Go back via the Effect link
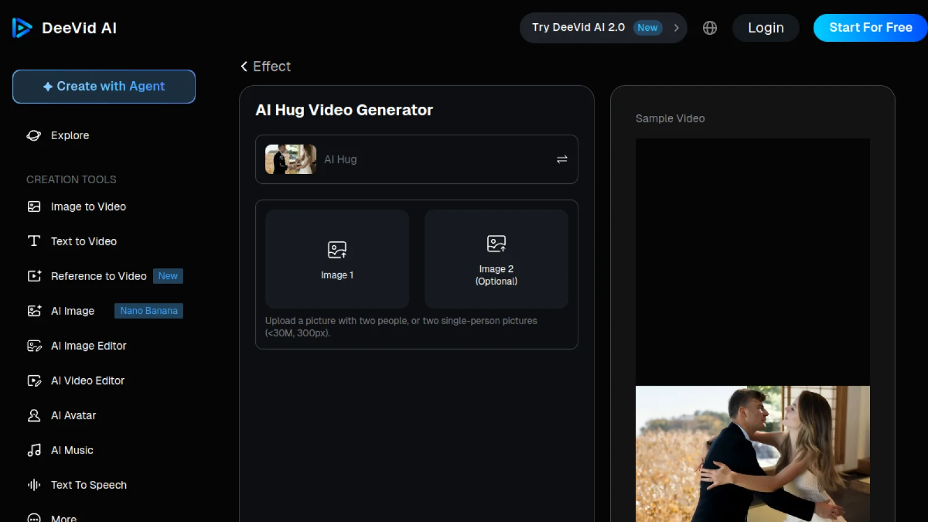This screenshot has height=522, width=928. click(266, 66)
